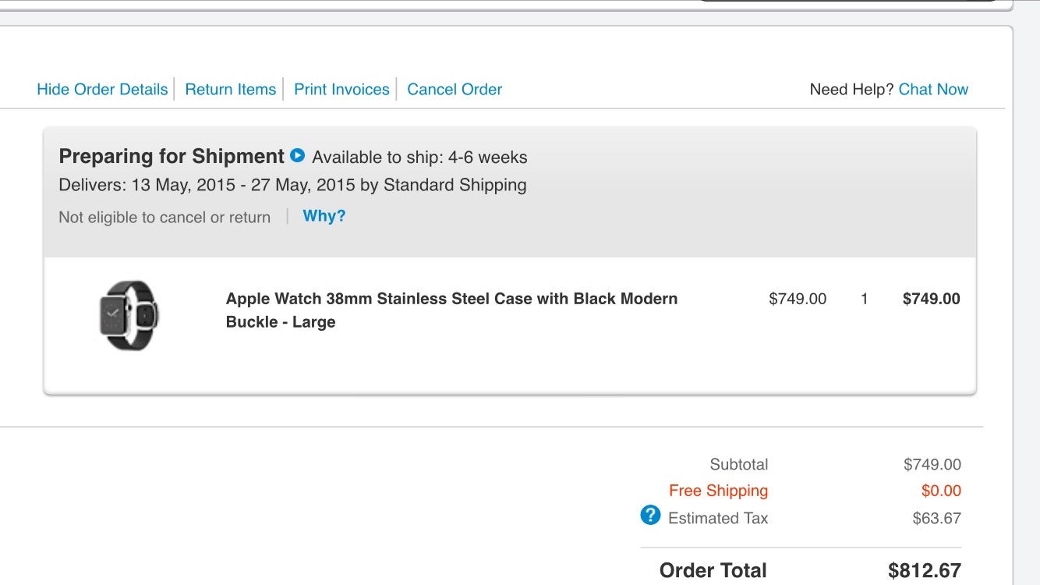The height and width of the screenshot is (585, 1040).
Task: Open the Apple Watch product thumbnail
Action: click(129, 315)
